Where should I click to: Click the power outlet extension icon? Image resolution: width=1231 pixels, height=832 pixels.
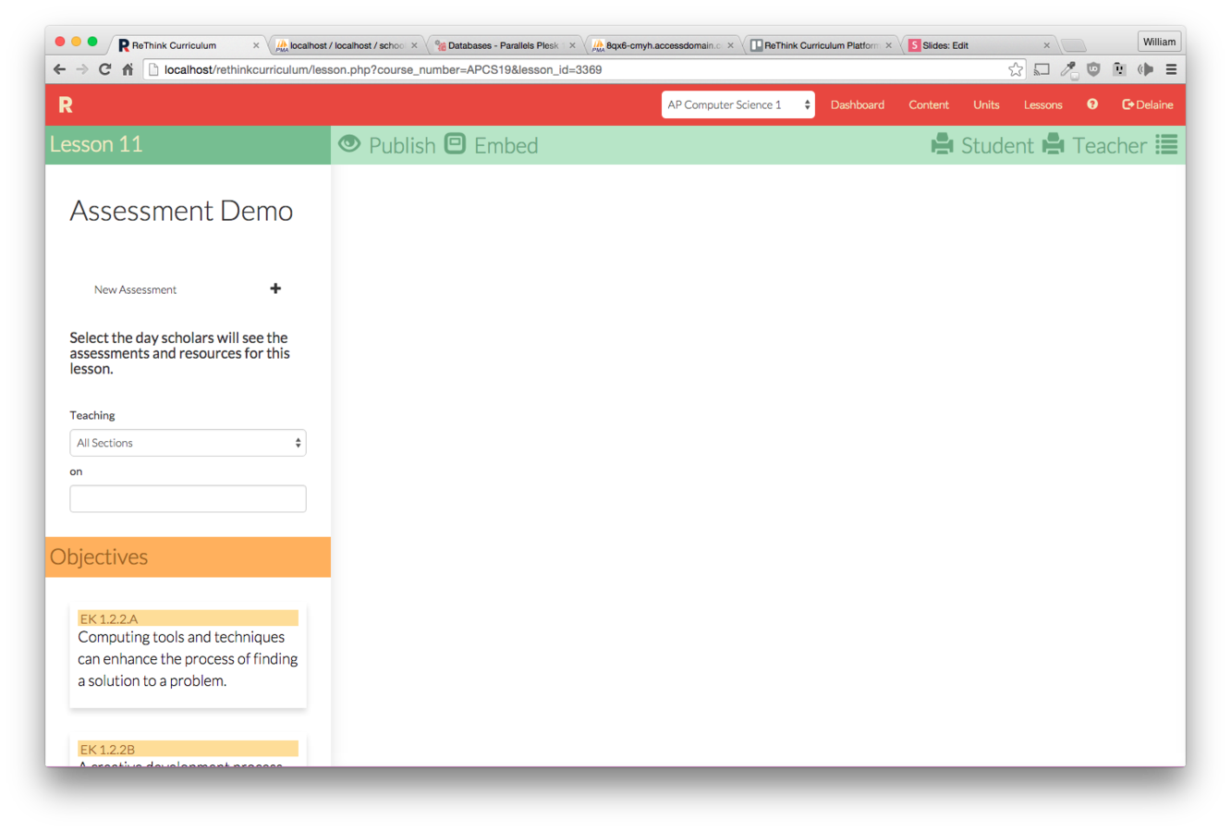pyautogui.click(x=1119, y=69)
